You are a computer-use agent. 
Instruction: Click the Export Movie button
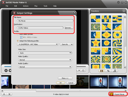point(118,94)
